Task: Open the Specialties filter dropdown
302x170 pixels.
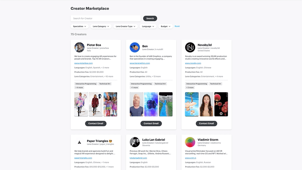Action: click(79, 26)
